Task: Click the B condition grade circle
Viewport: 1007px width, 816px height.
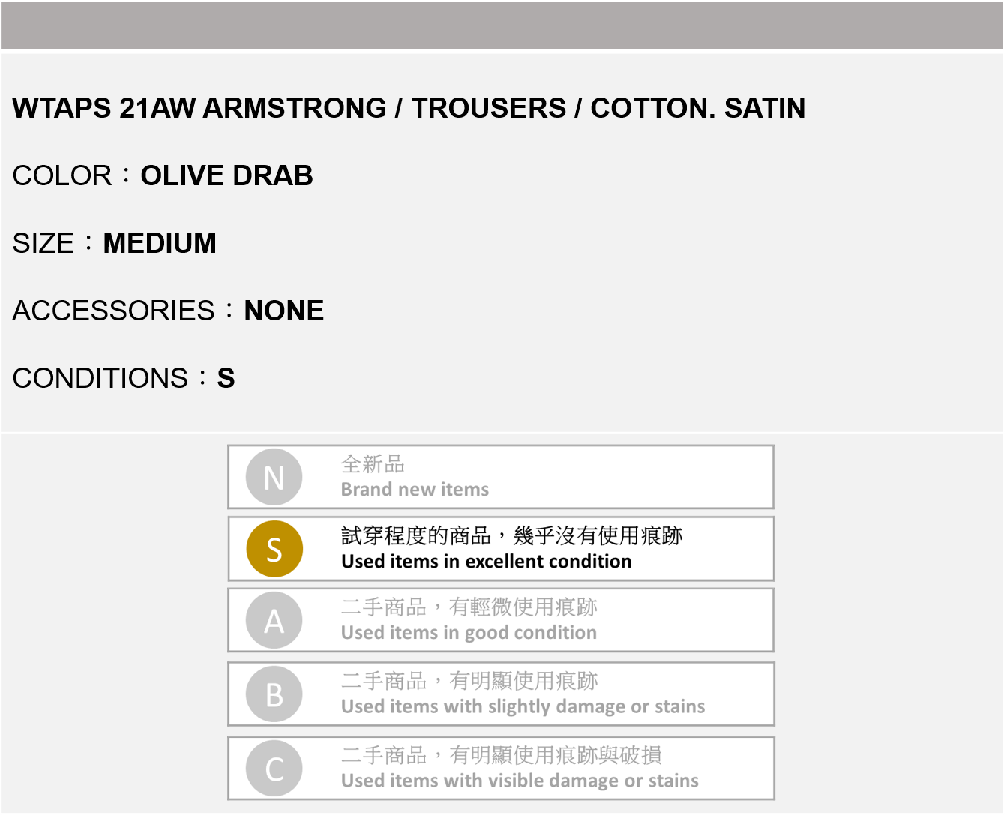Action: [274, 694]
